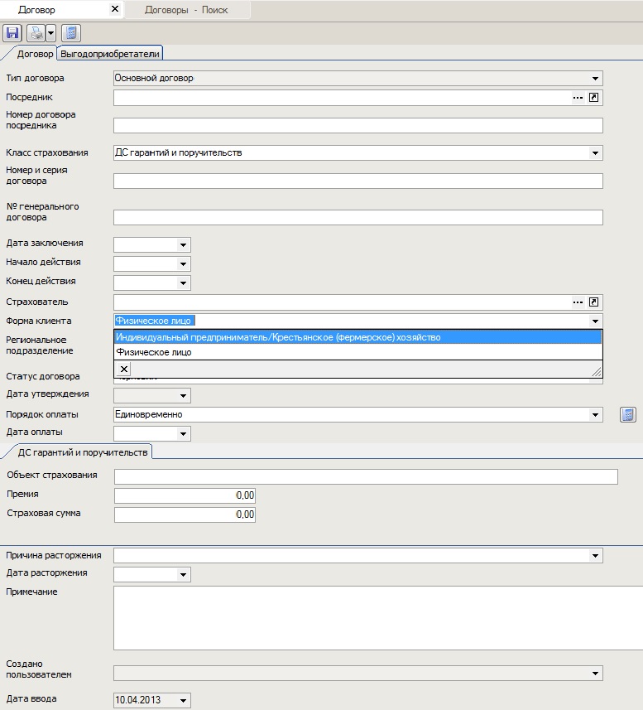Viewport: 643px width, 710px height.
Task: Click the ellipsis browse button in Посредник field
Action: pos(578,98)
